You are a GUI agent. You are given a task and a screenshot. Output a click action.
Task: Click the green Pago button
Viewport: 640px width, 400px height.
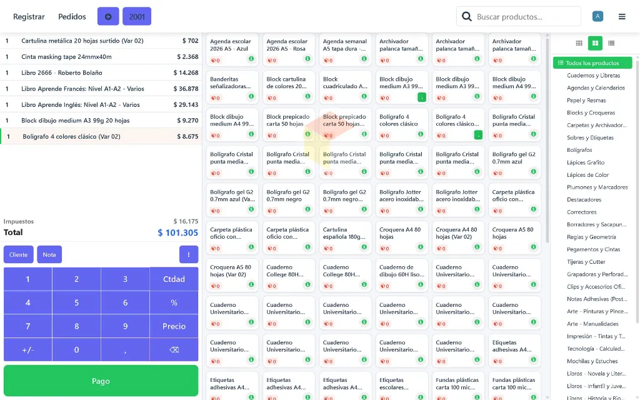pyautogui.click(x=101, y=381)
